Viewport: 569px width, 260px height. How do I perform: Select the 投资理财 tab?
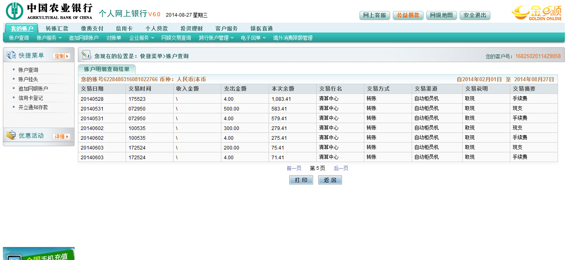point(192,28)
